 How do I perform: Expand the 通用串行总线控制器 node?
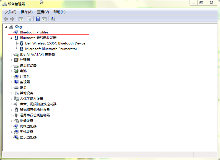point(11,115)
